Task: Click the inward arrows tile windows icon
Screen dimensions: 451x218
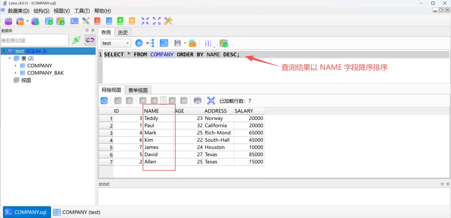Action: click(145, 21)
